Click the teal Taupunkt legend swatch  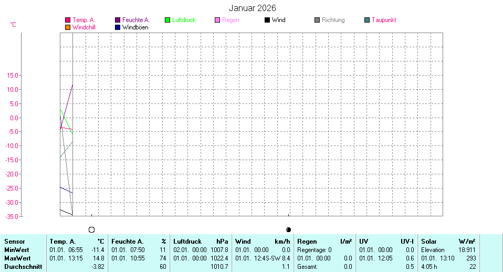click(367, 20)
